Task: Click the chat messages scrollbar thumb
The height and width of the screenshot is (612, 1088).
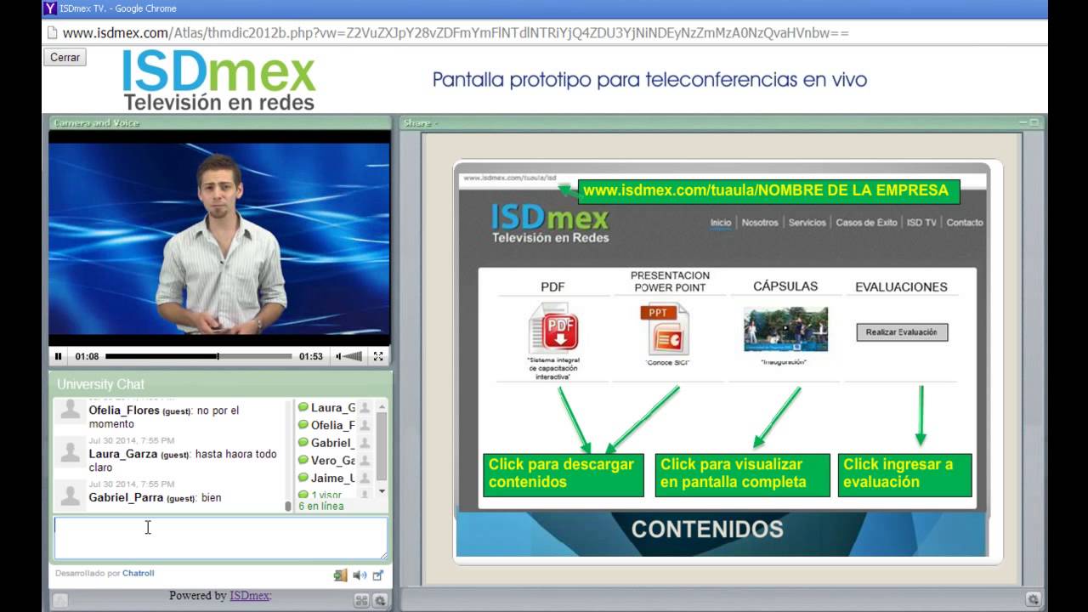Action: (x=288, y=506)
